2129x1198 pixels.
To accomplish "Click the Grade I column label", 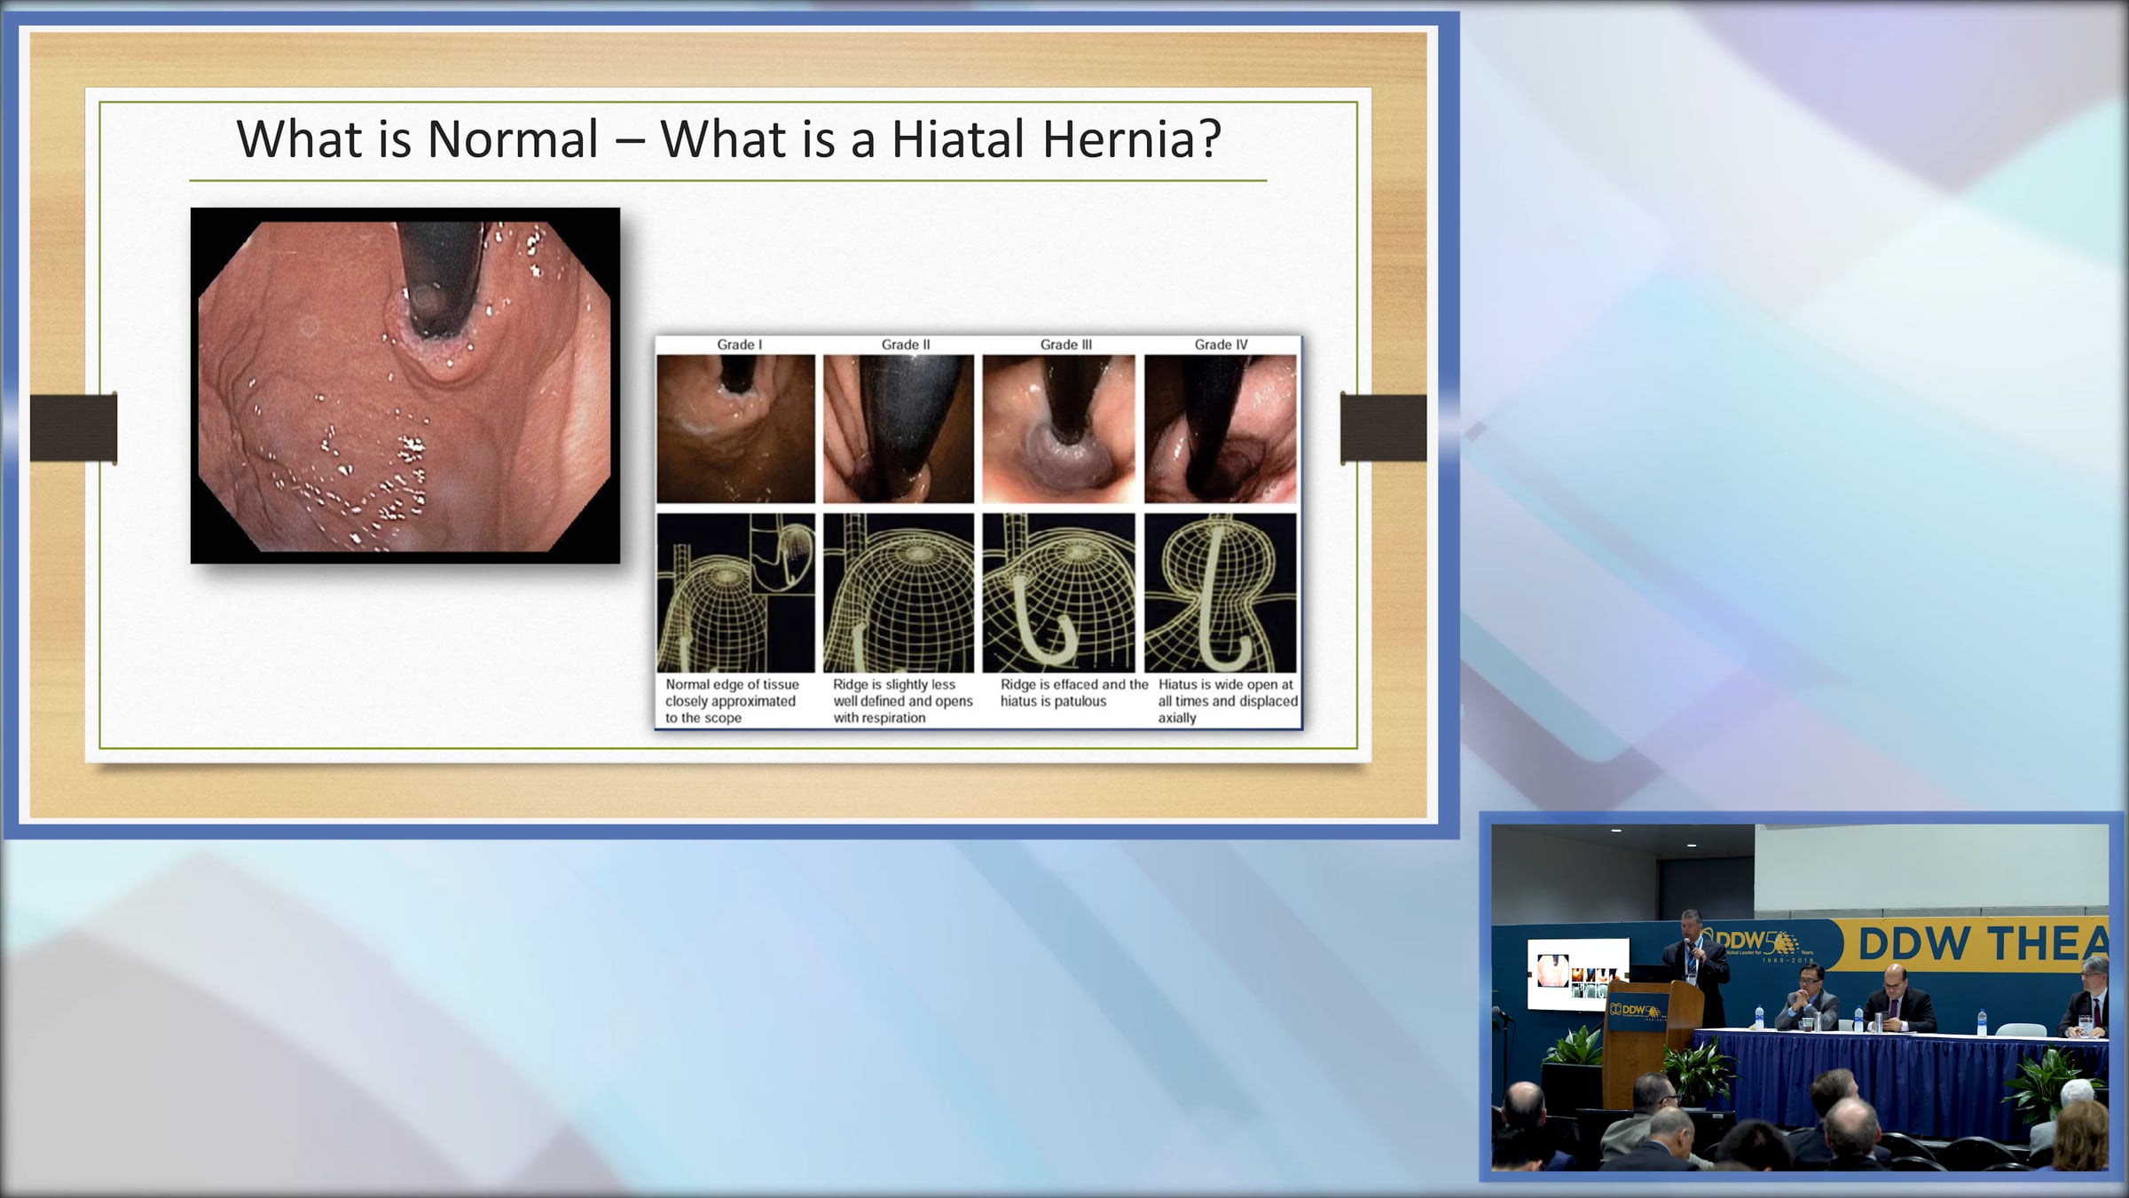I will click(x=739, y=344).
